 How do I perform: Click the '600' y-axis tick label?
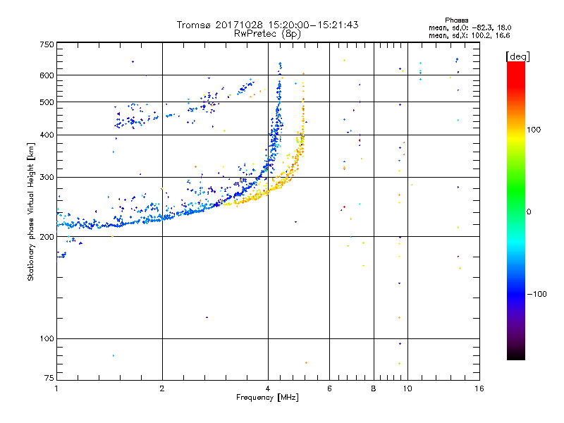47,75
